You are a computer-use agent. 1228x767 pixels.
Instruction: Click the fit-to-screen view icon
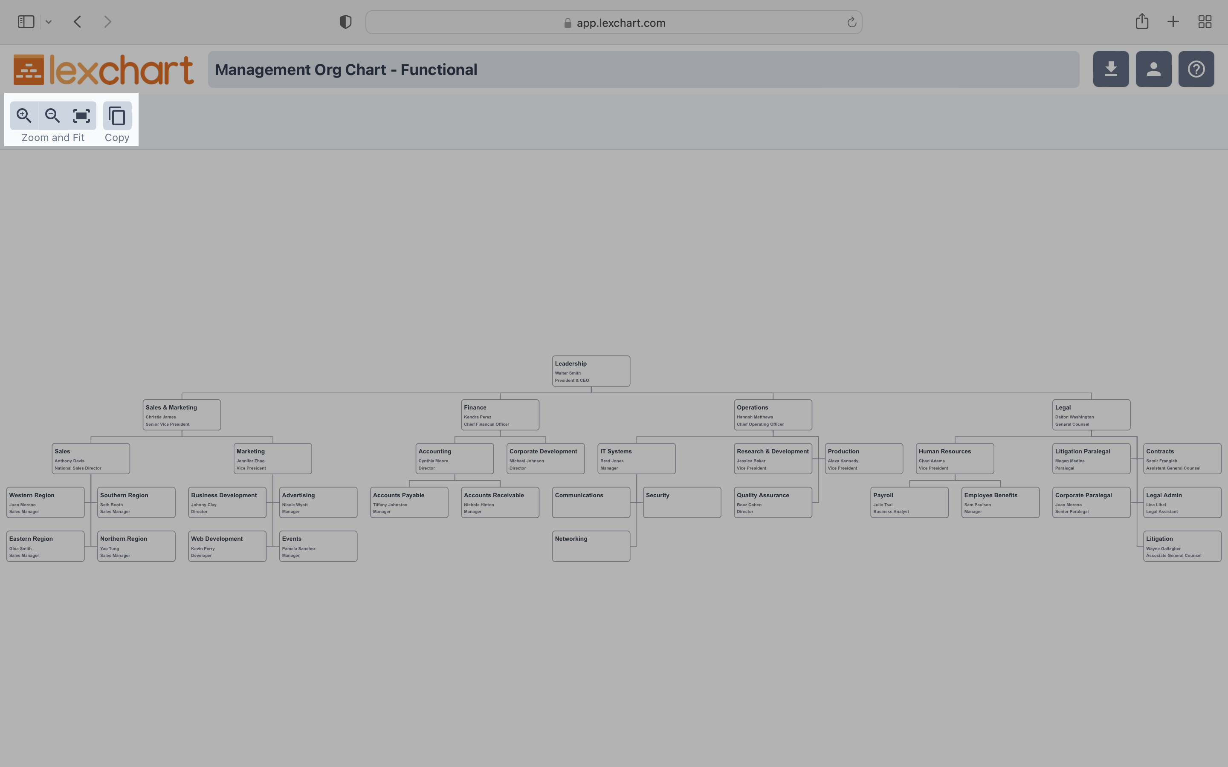(81, 115)
